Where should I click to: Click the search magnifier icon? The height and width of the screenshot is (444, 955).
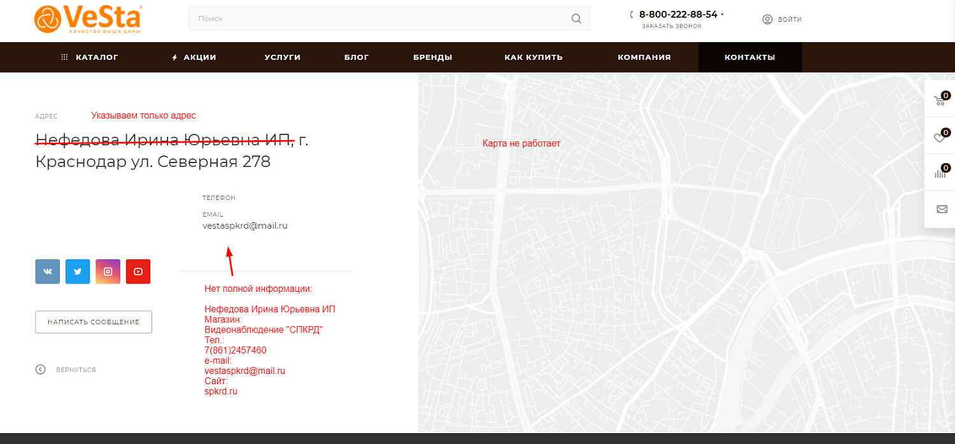coord(576,18)
